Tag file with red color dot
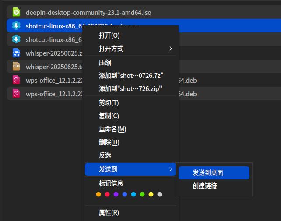The image size is (281, 221). pos(107,194)
